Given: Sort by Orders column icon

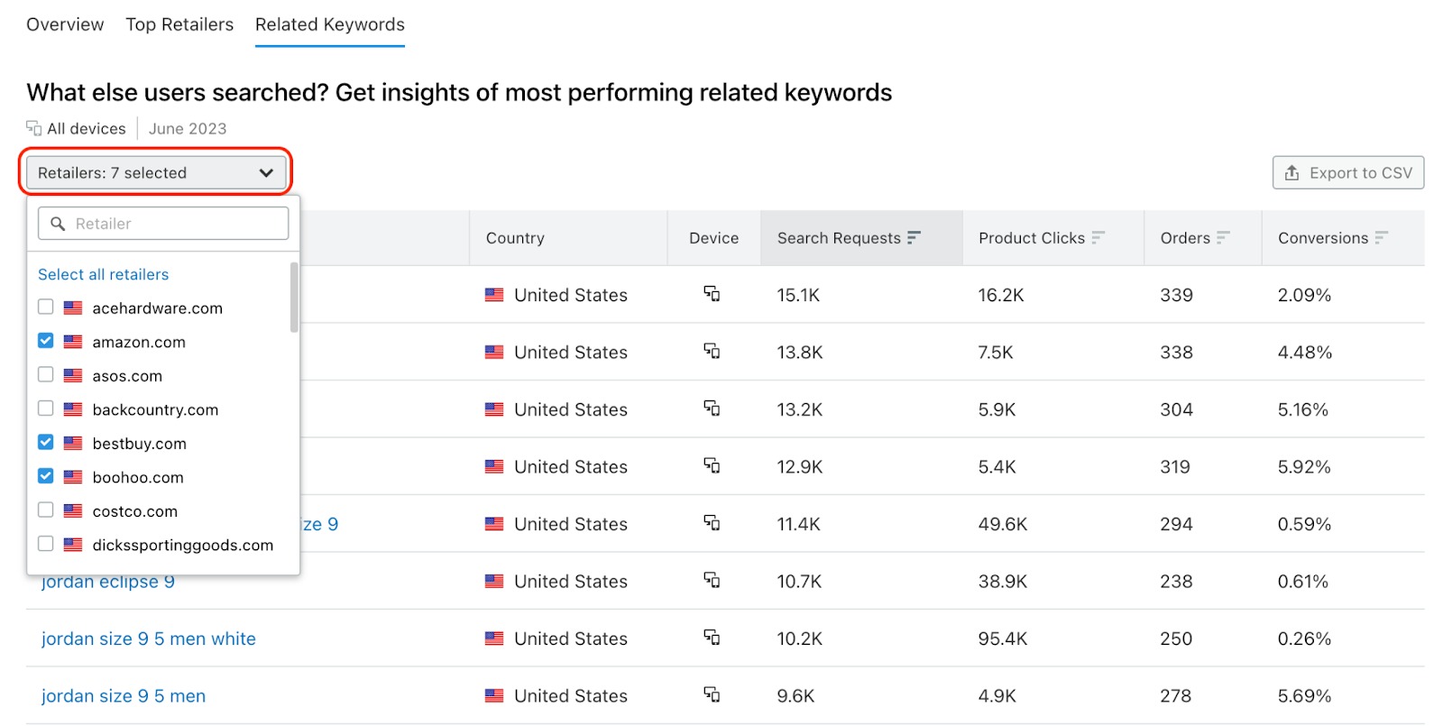Looking at the screenshot, I should [x=1224, y=237].
